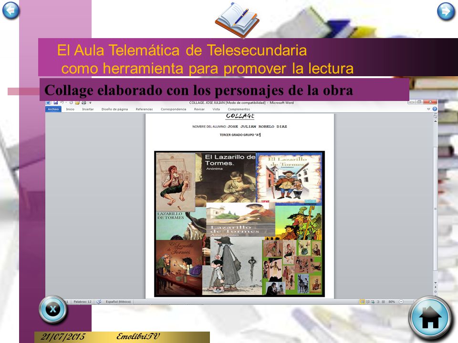Select Full Screen Reading view icon
This screenshot has width=458, height=343.
pyautogui.click(x=368, y=302)
